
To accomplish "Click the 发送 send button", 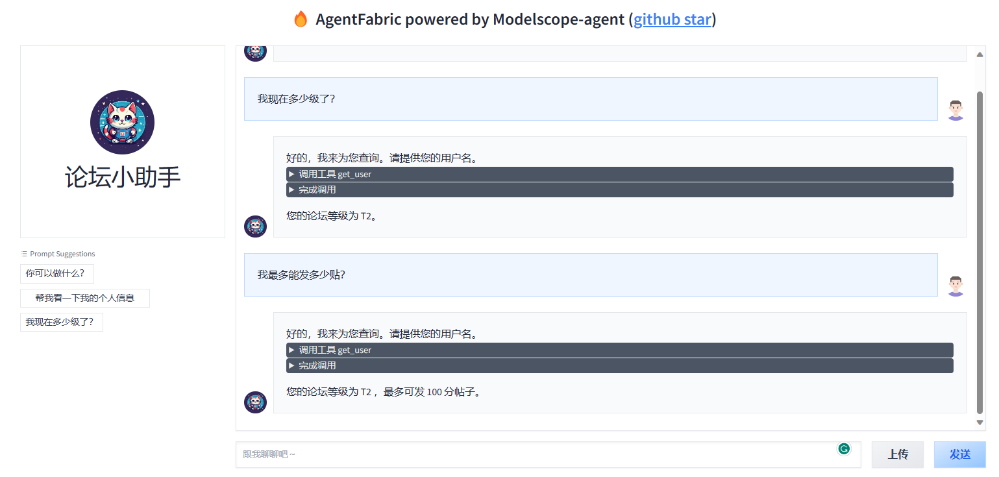I will click(959, 454).
